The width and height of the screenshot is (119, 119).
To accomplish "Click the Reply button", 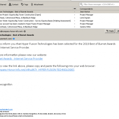I will tap(110, 31).
